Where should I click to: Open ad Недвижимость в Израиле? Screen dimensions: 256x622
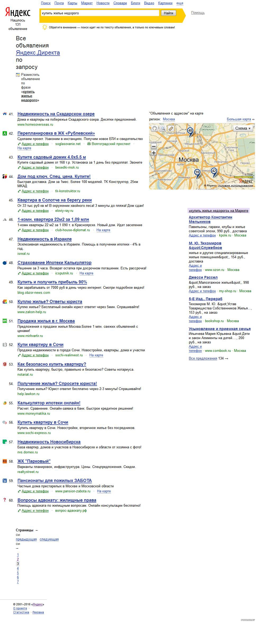pyautogui.click(x=44, y=239)
